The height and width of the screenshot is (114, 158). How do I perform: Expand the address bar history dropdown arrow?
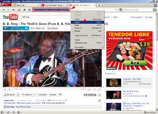coord(116,10)
